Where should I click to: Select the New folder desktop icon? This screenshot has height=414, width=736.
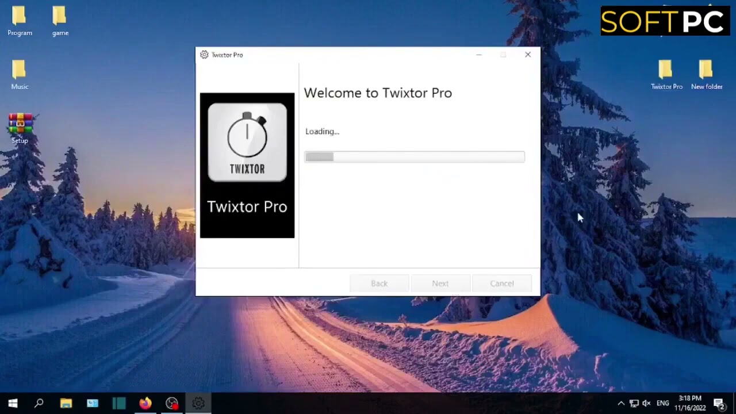click(x=707, y=75)
